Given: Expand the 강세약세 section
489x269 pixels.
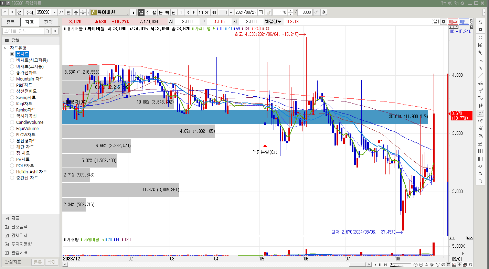Looking at the screenshot, I should (7, 236).
